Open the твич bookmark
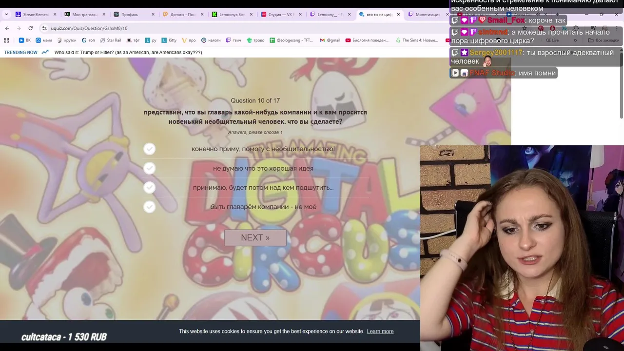 pos(234,40)
